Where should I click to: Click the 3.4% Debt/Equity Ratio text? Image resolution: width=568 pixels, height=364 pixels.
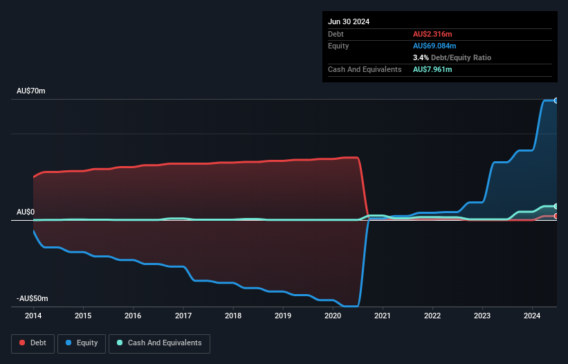pos(452,57)
